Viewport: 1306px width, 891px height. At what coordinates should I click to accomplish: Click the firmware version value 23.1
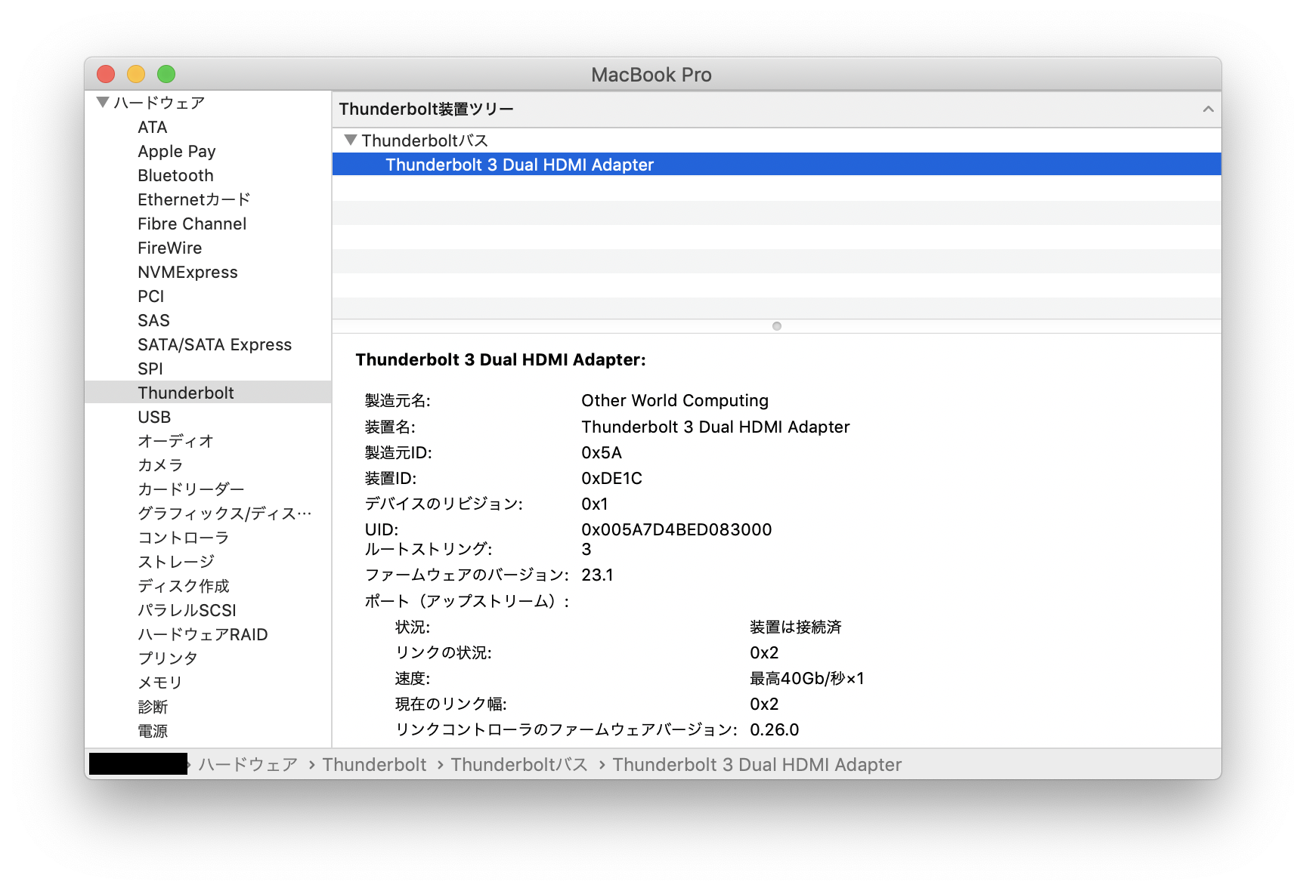click(597, 575)
